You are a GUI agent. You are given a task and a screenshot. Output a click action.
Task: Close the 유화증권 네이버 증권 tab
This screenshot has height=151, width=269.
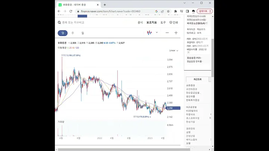tap(98, 5)
